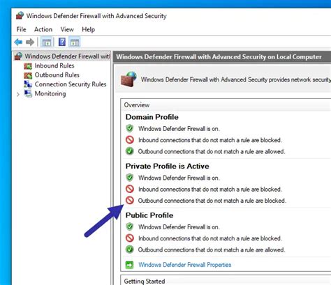
Task: Click the Private Profile is Active heading
Action: pyautogui.click(x=167, y=166)
